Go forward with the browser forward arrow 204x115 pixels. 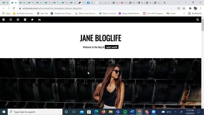[x=9, y=8]
